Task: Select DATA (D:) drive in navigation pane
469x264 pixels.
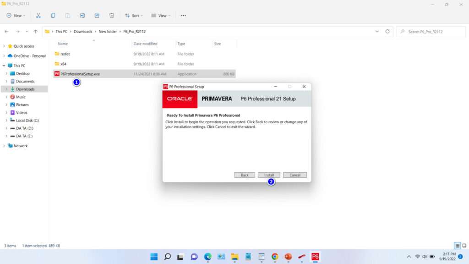Action: pos(25,128)
